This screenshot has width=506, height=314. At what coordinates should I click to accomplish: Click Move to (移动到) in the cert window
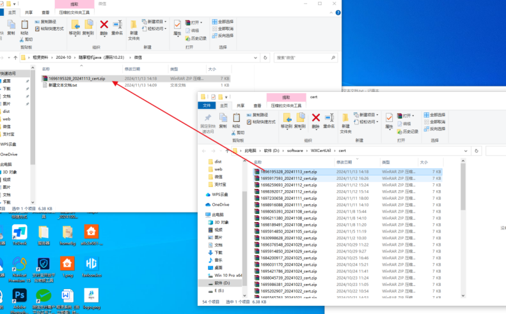pyautogui.click(x=286, y=121)
